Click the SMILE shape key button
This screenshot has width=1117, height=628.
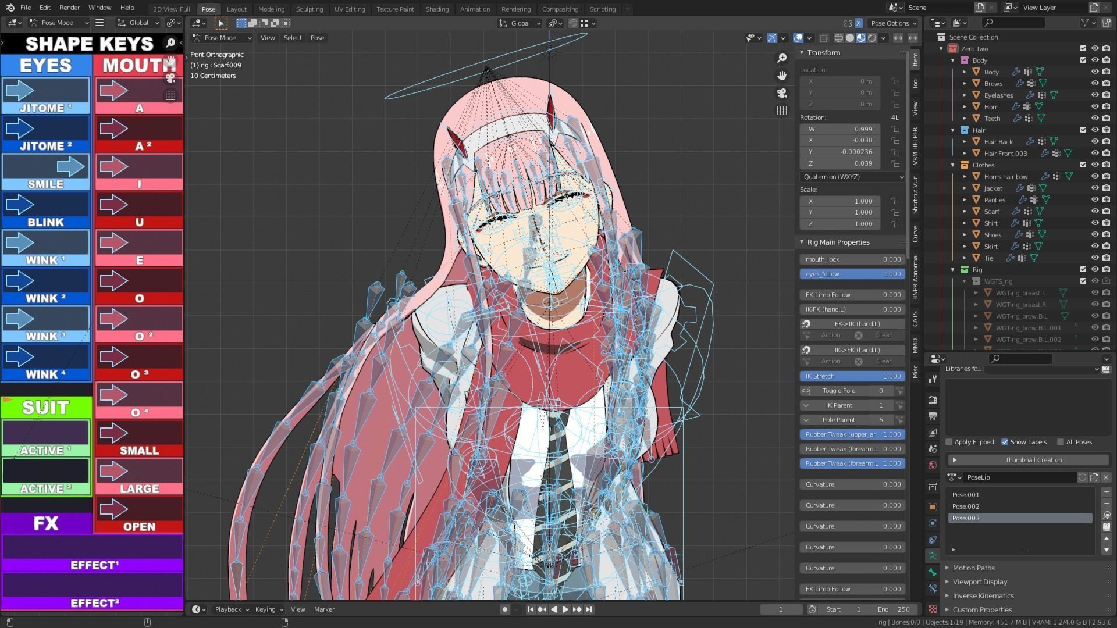(x=45, y=172)
